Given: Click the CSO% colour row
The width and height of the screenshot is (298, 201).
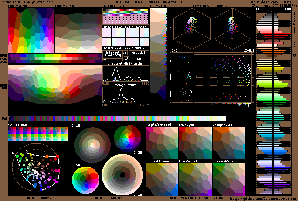Looking at the screenshot, I should tap(55, 59).
